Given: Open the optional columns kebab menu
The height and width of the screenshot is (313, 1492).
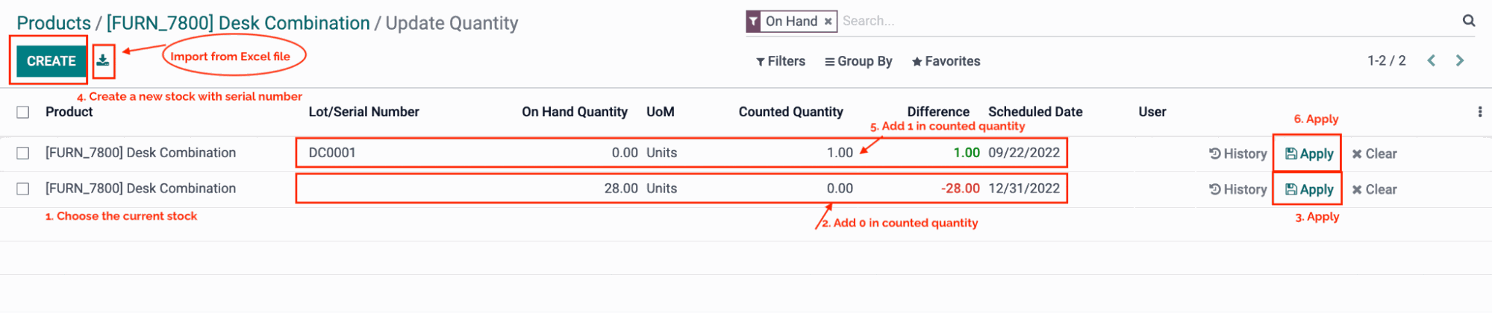Looking at the screenshot, I should (1479, 112).
